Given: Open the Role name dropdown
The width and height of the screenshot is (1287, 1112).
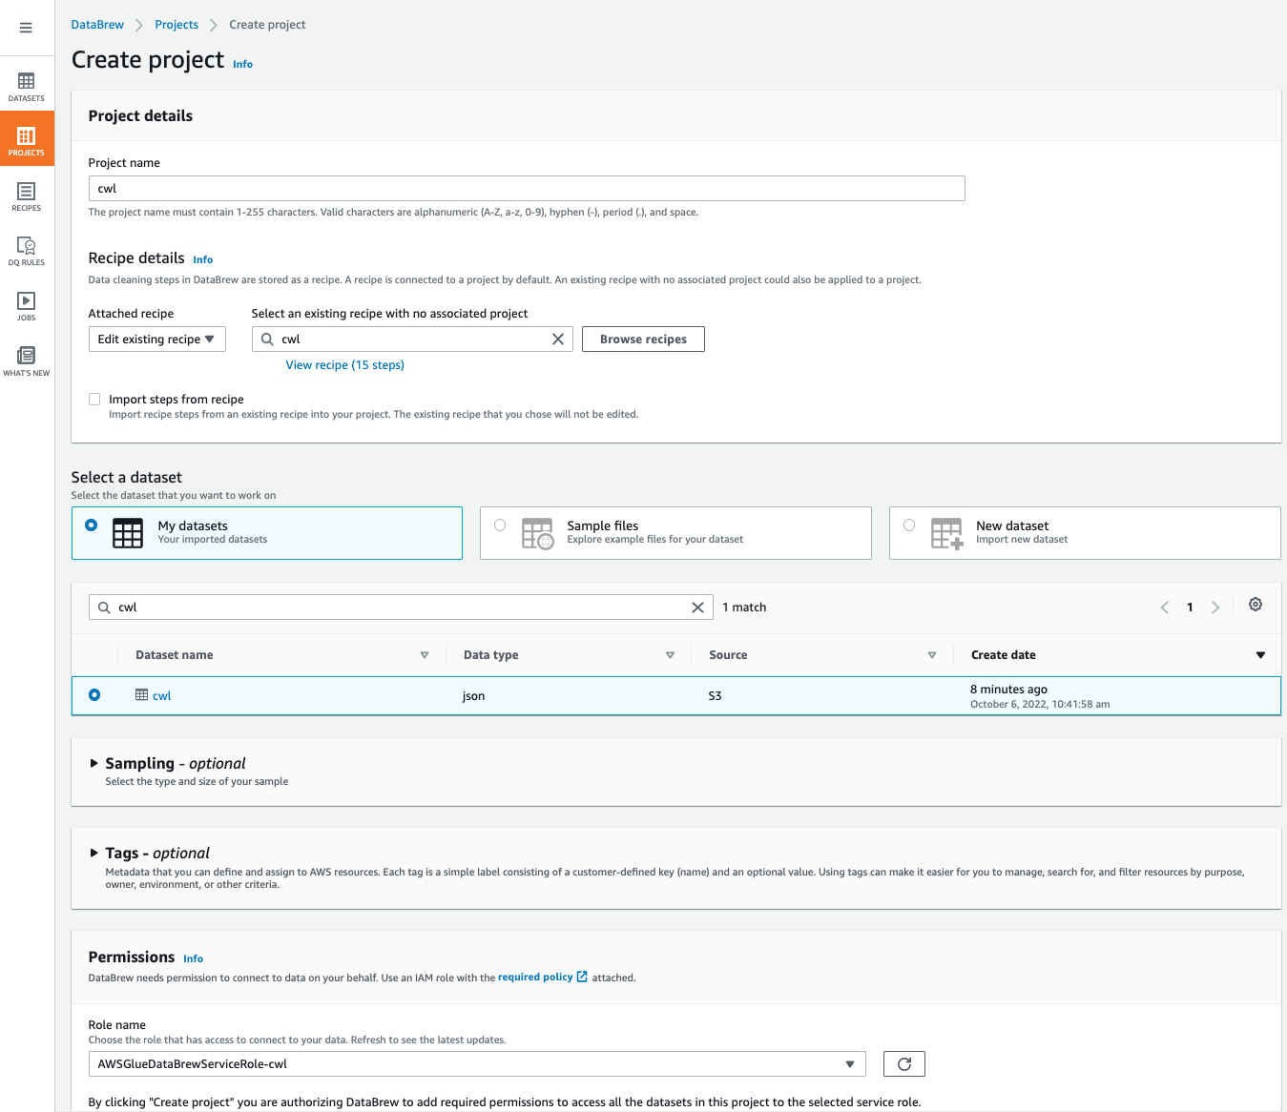Looking at the screenshot, I should tap(476, 1064).
